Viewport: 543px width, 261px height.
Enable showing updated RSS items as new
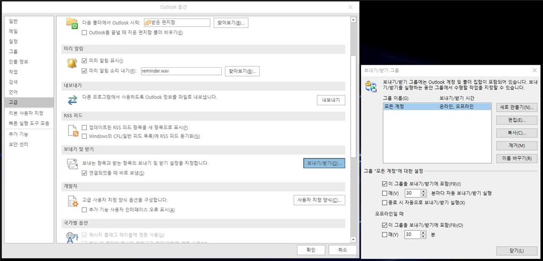tap(84, 127)
